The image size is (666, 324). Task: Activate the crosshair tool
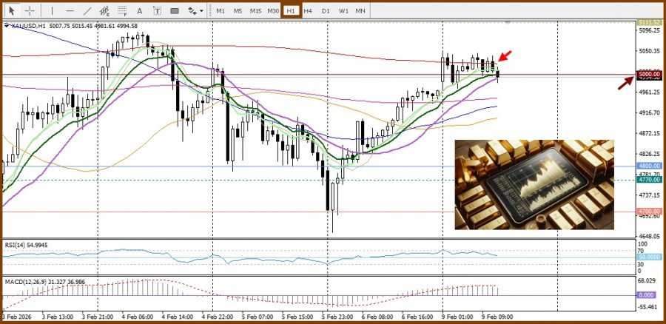click(30, 10)
